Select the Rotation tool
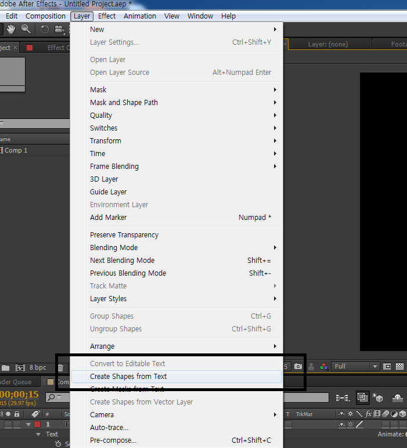This screenshot has height=448, width=407. pos(45,29)
